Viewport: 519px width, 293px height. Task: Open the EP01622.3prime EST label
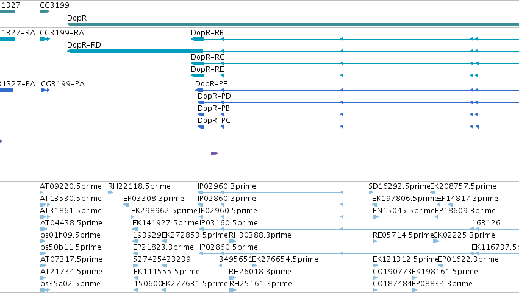pyautogui.click(x=468, y=259)
